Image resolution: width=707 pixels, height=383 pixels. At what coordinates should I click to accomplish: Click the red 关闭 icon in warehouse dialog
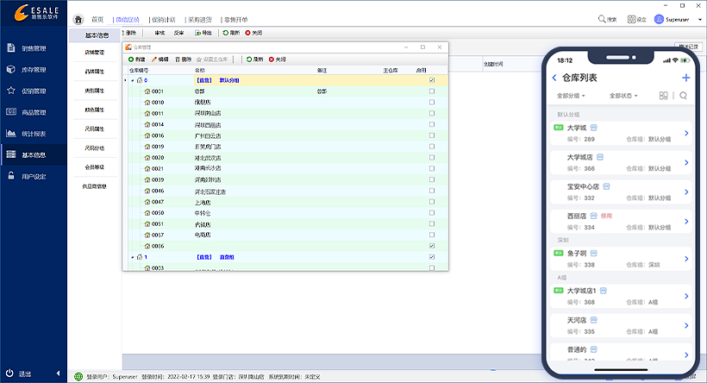pos(272,60)
